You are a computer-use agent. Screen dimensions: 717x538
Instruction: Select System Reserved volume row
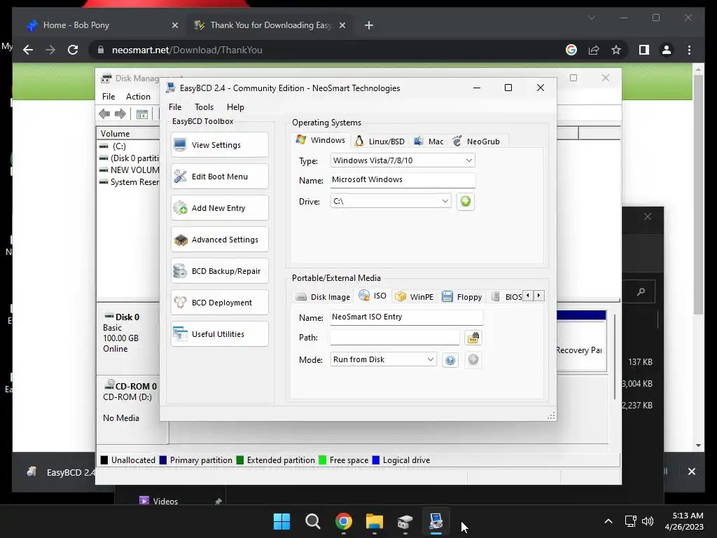point(129,182)
